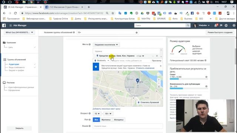Click the Kyiv location pin on map
Image resolution: width=237 pixels, height=133 pixels.
tap(137, 81)
